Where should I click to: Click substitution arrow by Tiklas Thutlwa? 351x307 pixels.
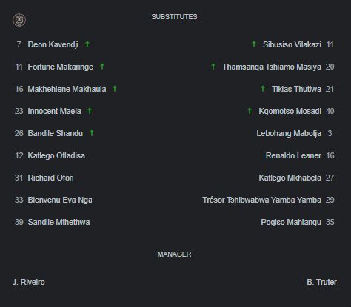[263, 89]
